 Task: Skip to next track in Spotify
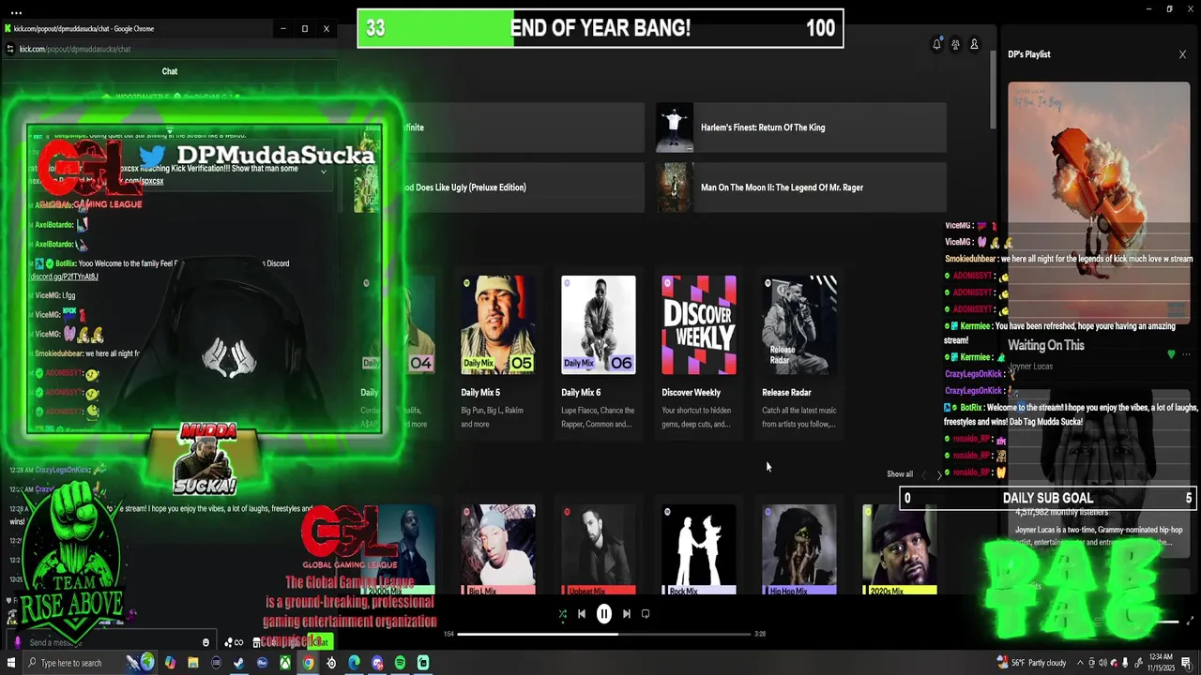coord(627,614)
